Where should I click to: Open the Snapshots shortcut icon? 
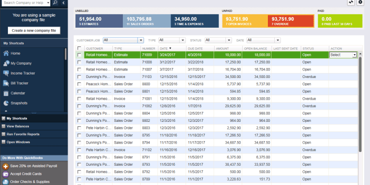tap(6, 103)
